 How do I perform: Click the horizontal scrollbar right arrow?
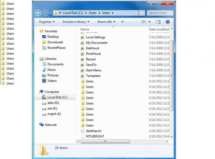point(167,142)
